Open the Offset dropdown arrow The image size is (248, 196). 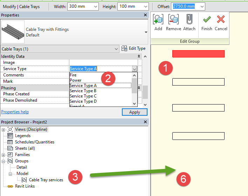[x=202, y=7]
